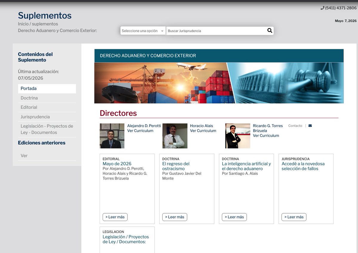Screen dimensions: 358x253
Task: Click Horacio Alais's photo
Action: (175, 136)
